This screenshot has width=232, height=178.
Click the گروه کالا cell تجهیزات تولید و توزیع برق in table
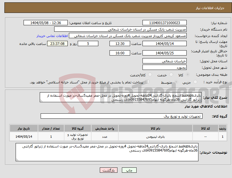point(78,137)
